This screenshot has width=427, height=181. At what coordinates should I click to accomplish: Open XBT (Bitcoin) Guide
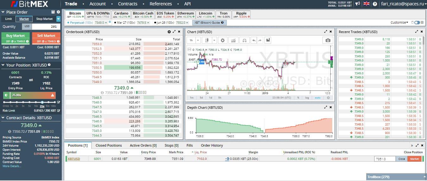pyautogui.click(x=209, y=23)
